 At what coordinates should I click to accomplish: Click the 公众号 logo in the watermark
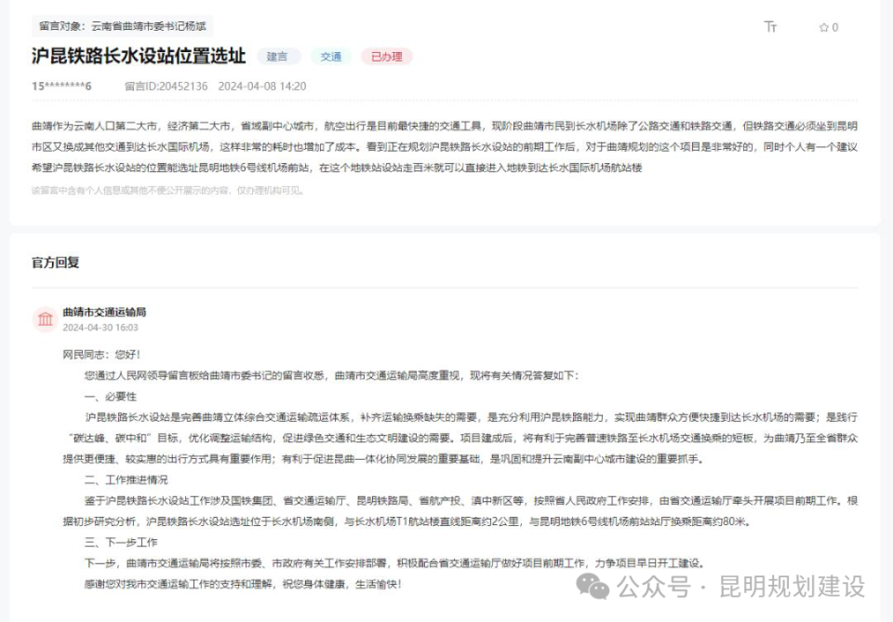pos(593,587)
